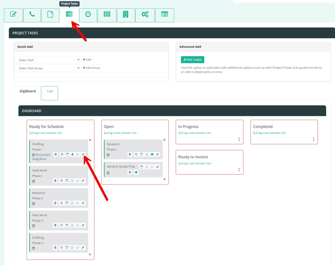Click the grid view toolbar icon

(107, 15)
